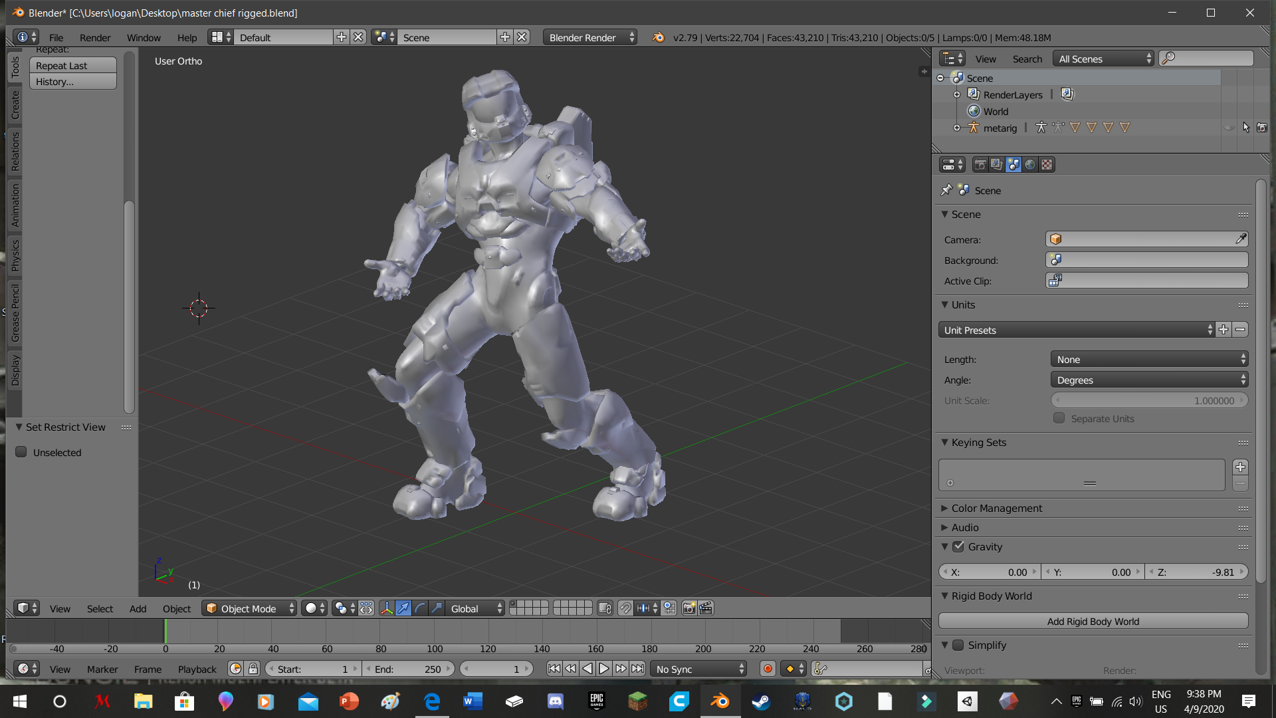The height and width of the screenshot is (718, 1276).
Task: Toggle metarig selectability cursor icon in outliner
Action: pyautogui.click(x=1246, y=128)
